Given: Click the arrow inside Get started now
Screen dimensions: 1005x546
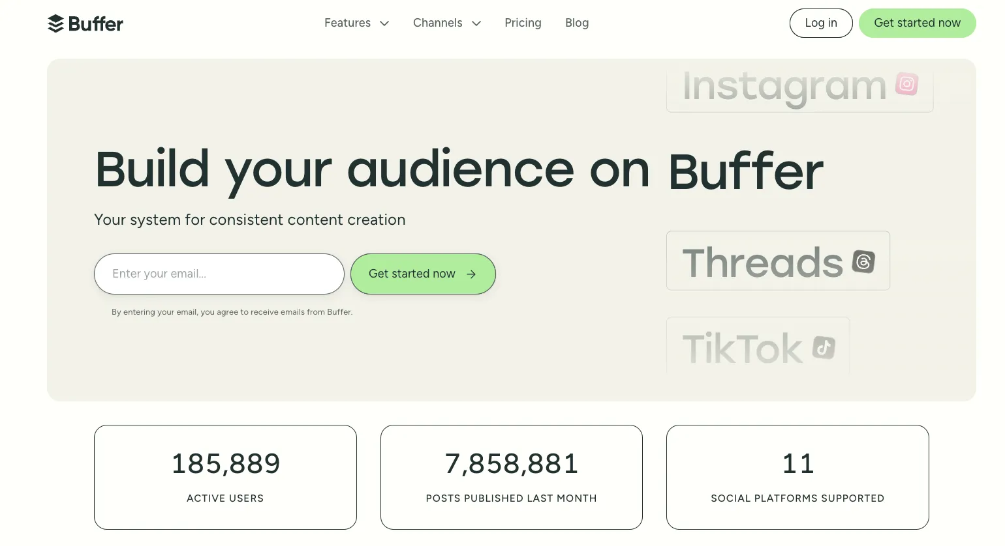Looking at the screenshot, I should (471, 274).
